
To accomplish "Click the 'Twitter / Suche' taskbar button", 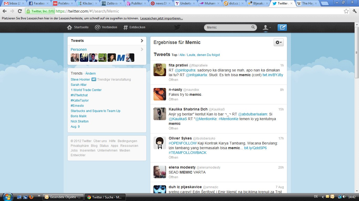I will click(x=105, y=197).
